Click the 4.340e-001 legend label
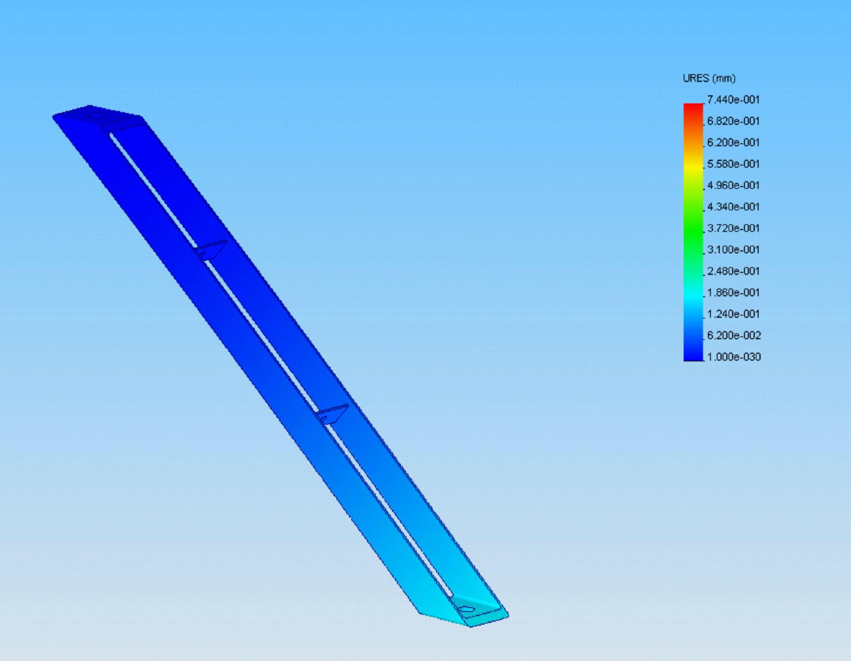Image resolution: width=851 pixels, height=661 pixels. pos(733,206)
